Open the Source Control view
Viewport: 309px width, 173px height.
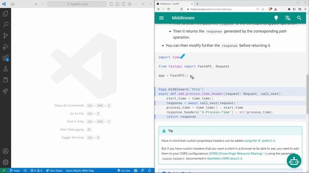(x=5, y=36)
